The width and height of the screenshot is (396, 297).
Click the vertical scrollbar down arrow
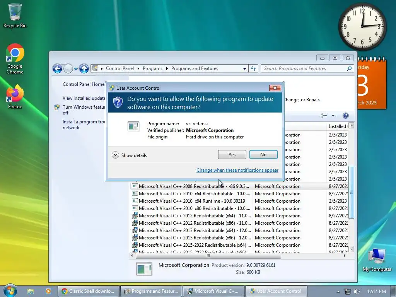[351, 249]
